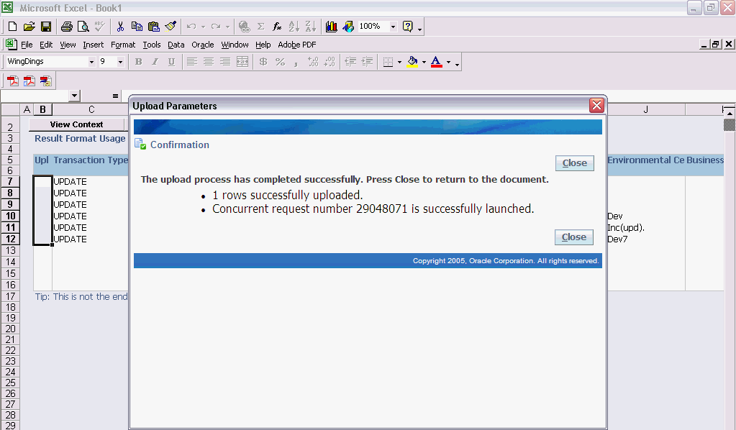Screen dimensions: 736x430
Task: Click the Edit Formula equals sign
Action: [115, 96]
